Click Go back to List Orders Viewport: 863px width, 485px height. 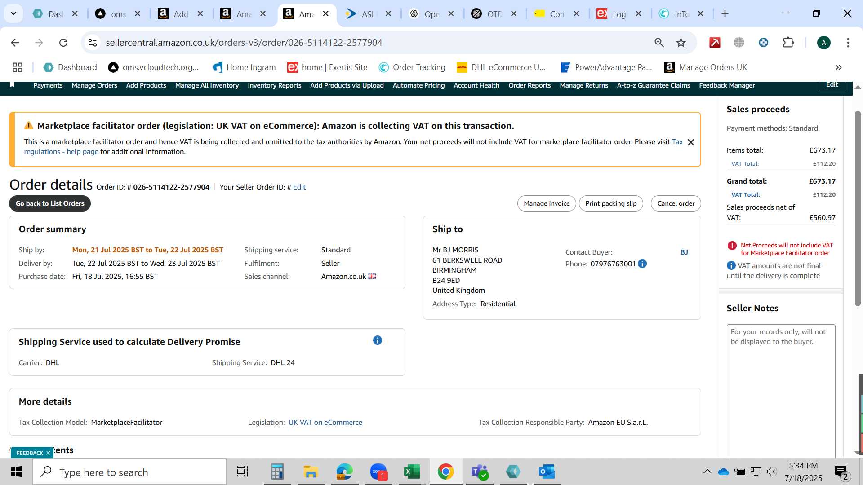[x=50, y=203]
